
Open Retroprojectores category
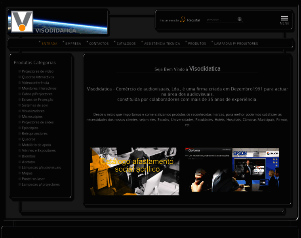34,134
